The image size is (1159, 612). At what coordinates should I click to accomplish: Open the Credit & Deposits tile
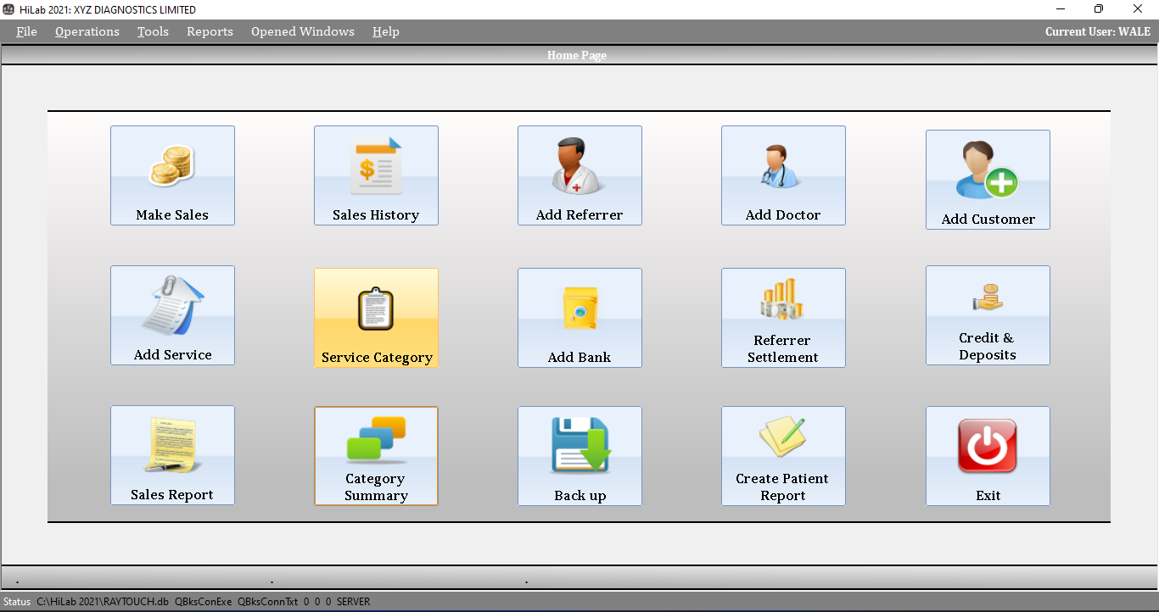click(988, 315)
